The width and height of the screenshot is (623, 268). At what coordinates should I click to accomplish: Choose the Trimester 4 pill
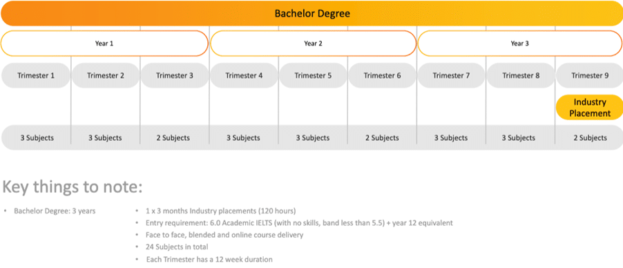[244, 75]
